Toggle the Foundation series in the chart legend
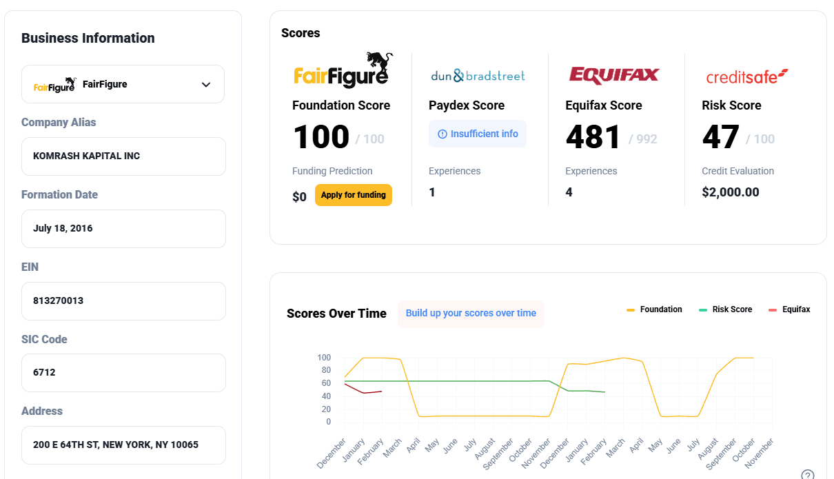 654,309
